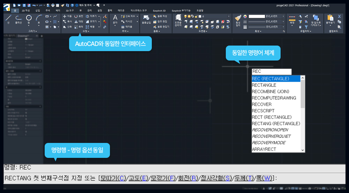Insert a Table (테이블)
349x193 pixels.
coord(127,27)
